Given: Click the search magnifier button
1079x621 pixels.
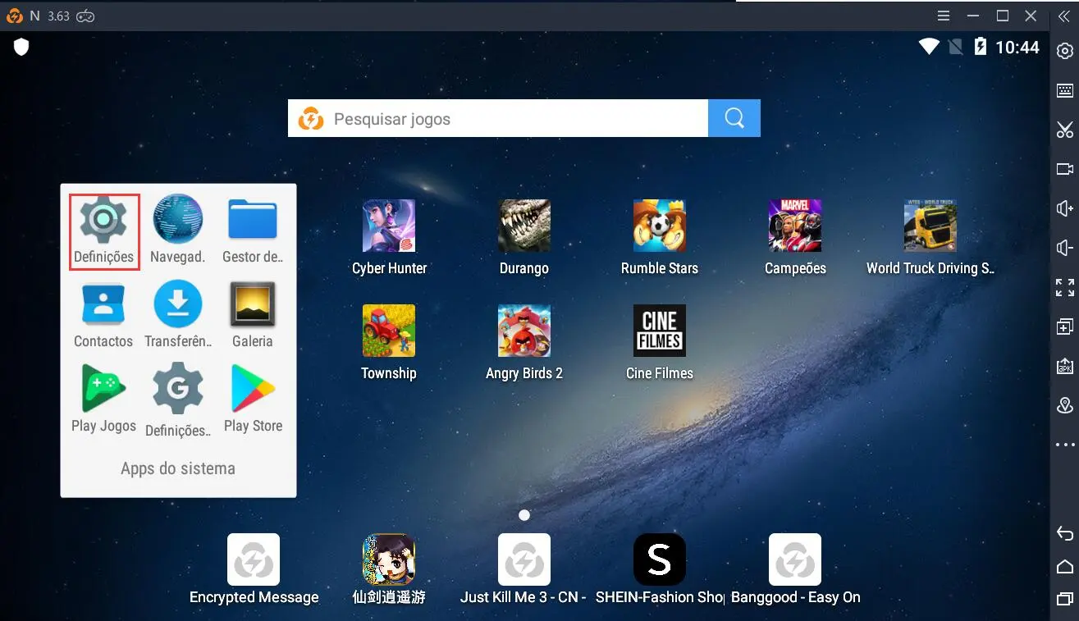Looking at the screenshot, I should pyautogui.click(x=734, y=118).
